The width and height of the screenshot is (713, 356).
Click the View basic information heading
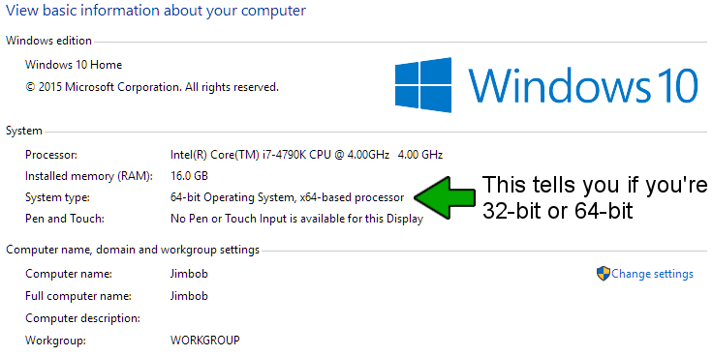(156, 11)
